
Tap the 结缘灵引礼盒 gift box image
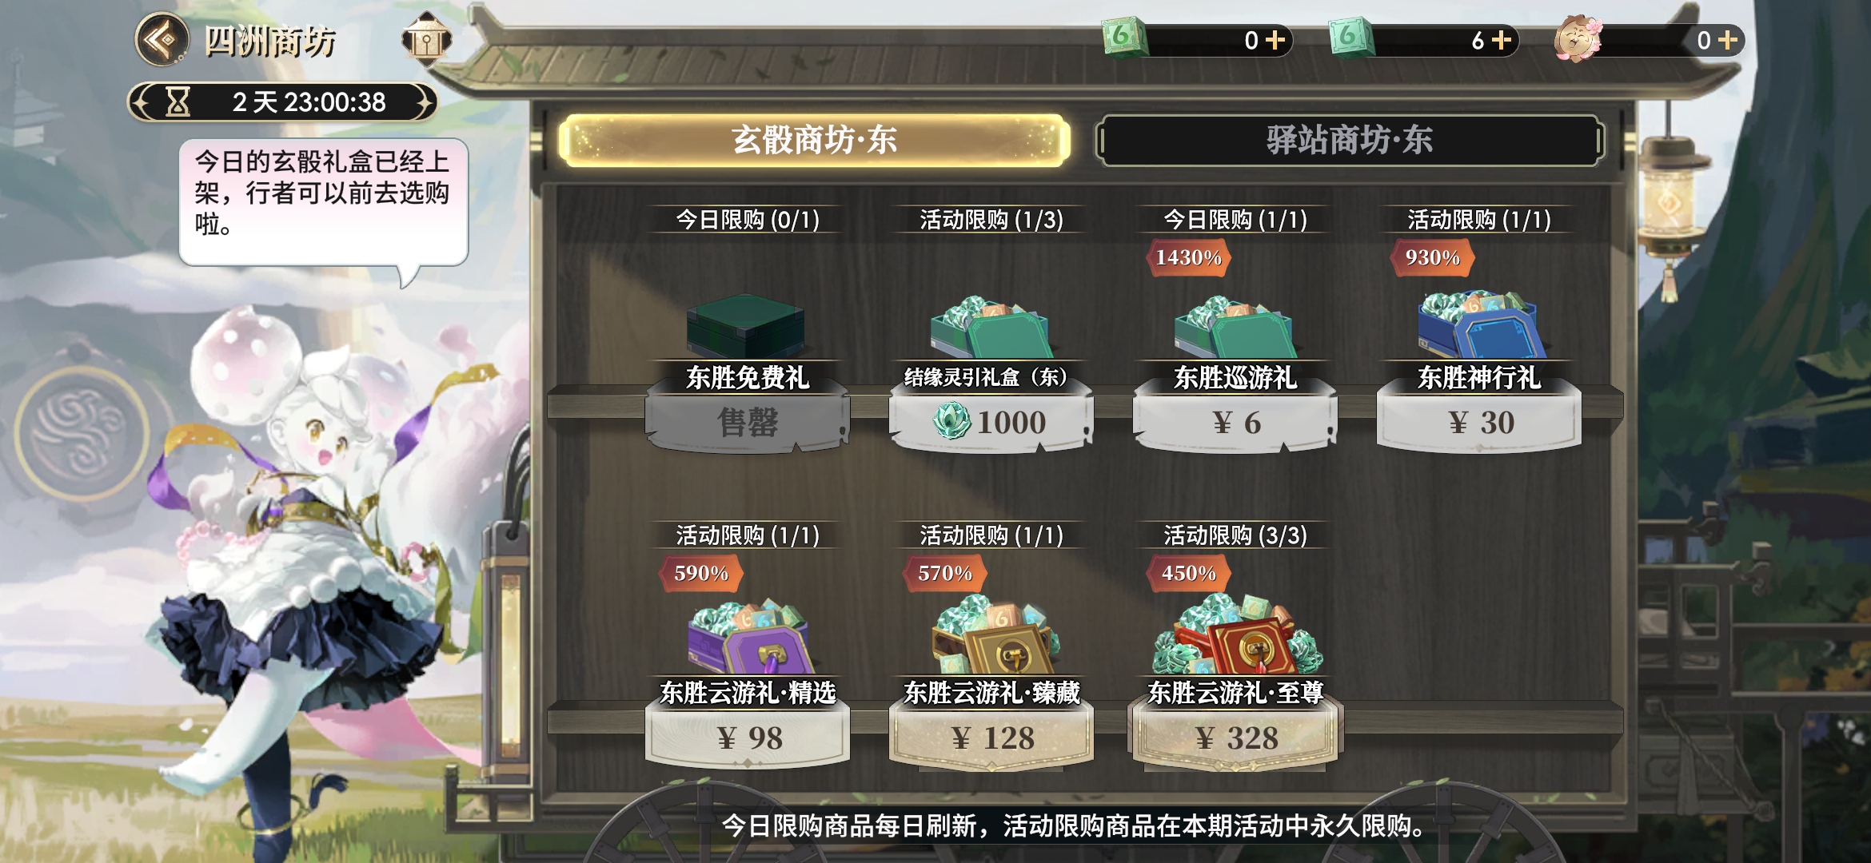(990, 326)
